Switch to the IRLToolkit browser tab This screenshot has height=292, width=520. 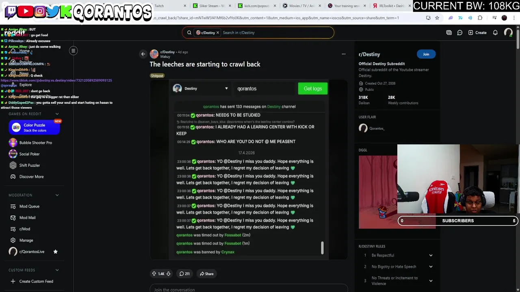[389, 6]
